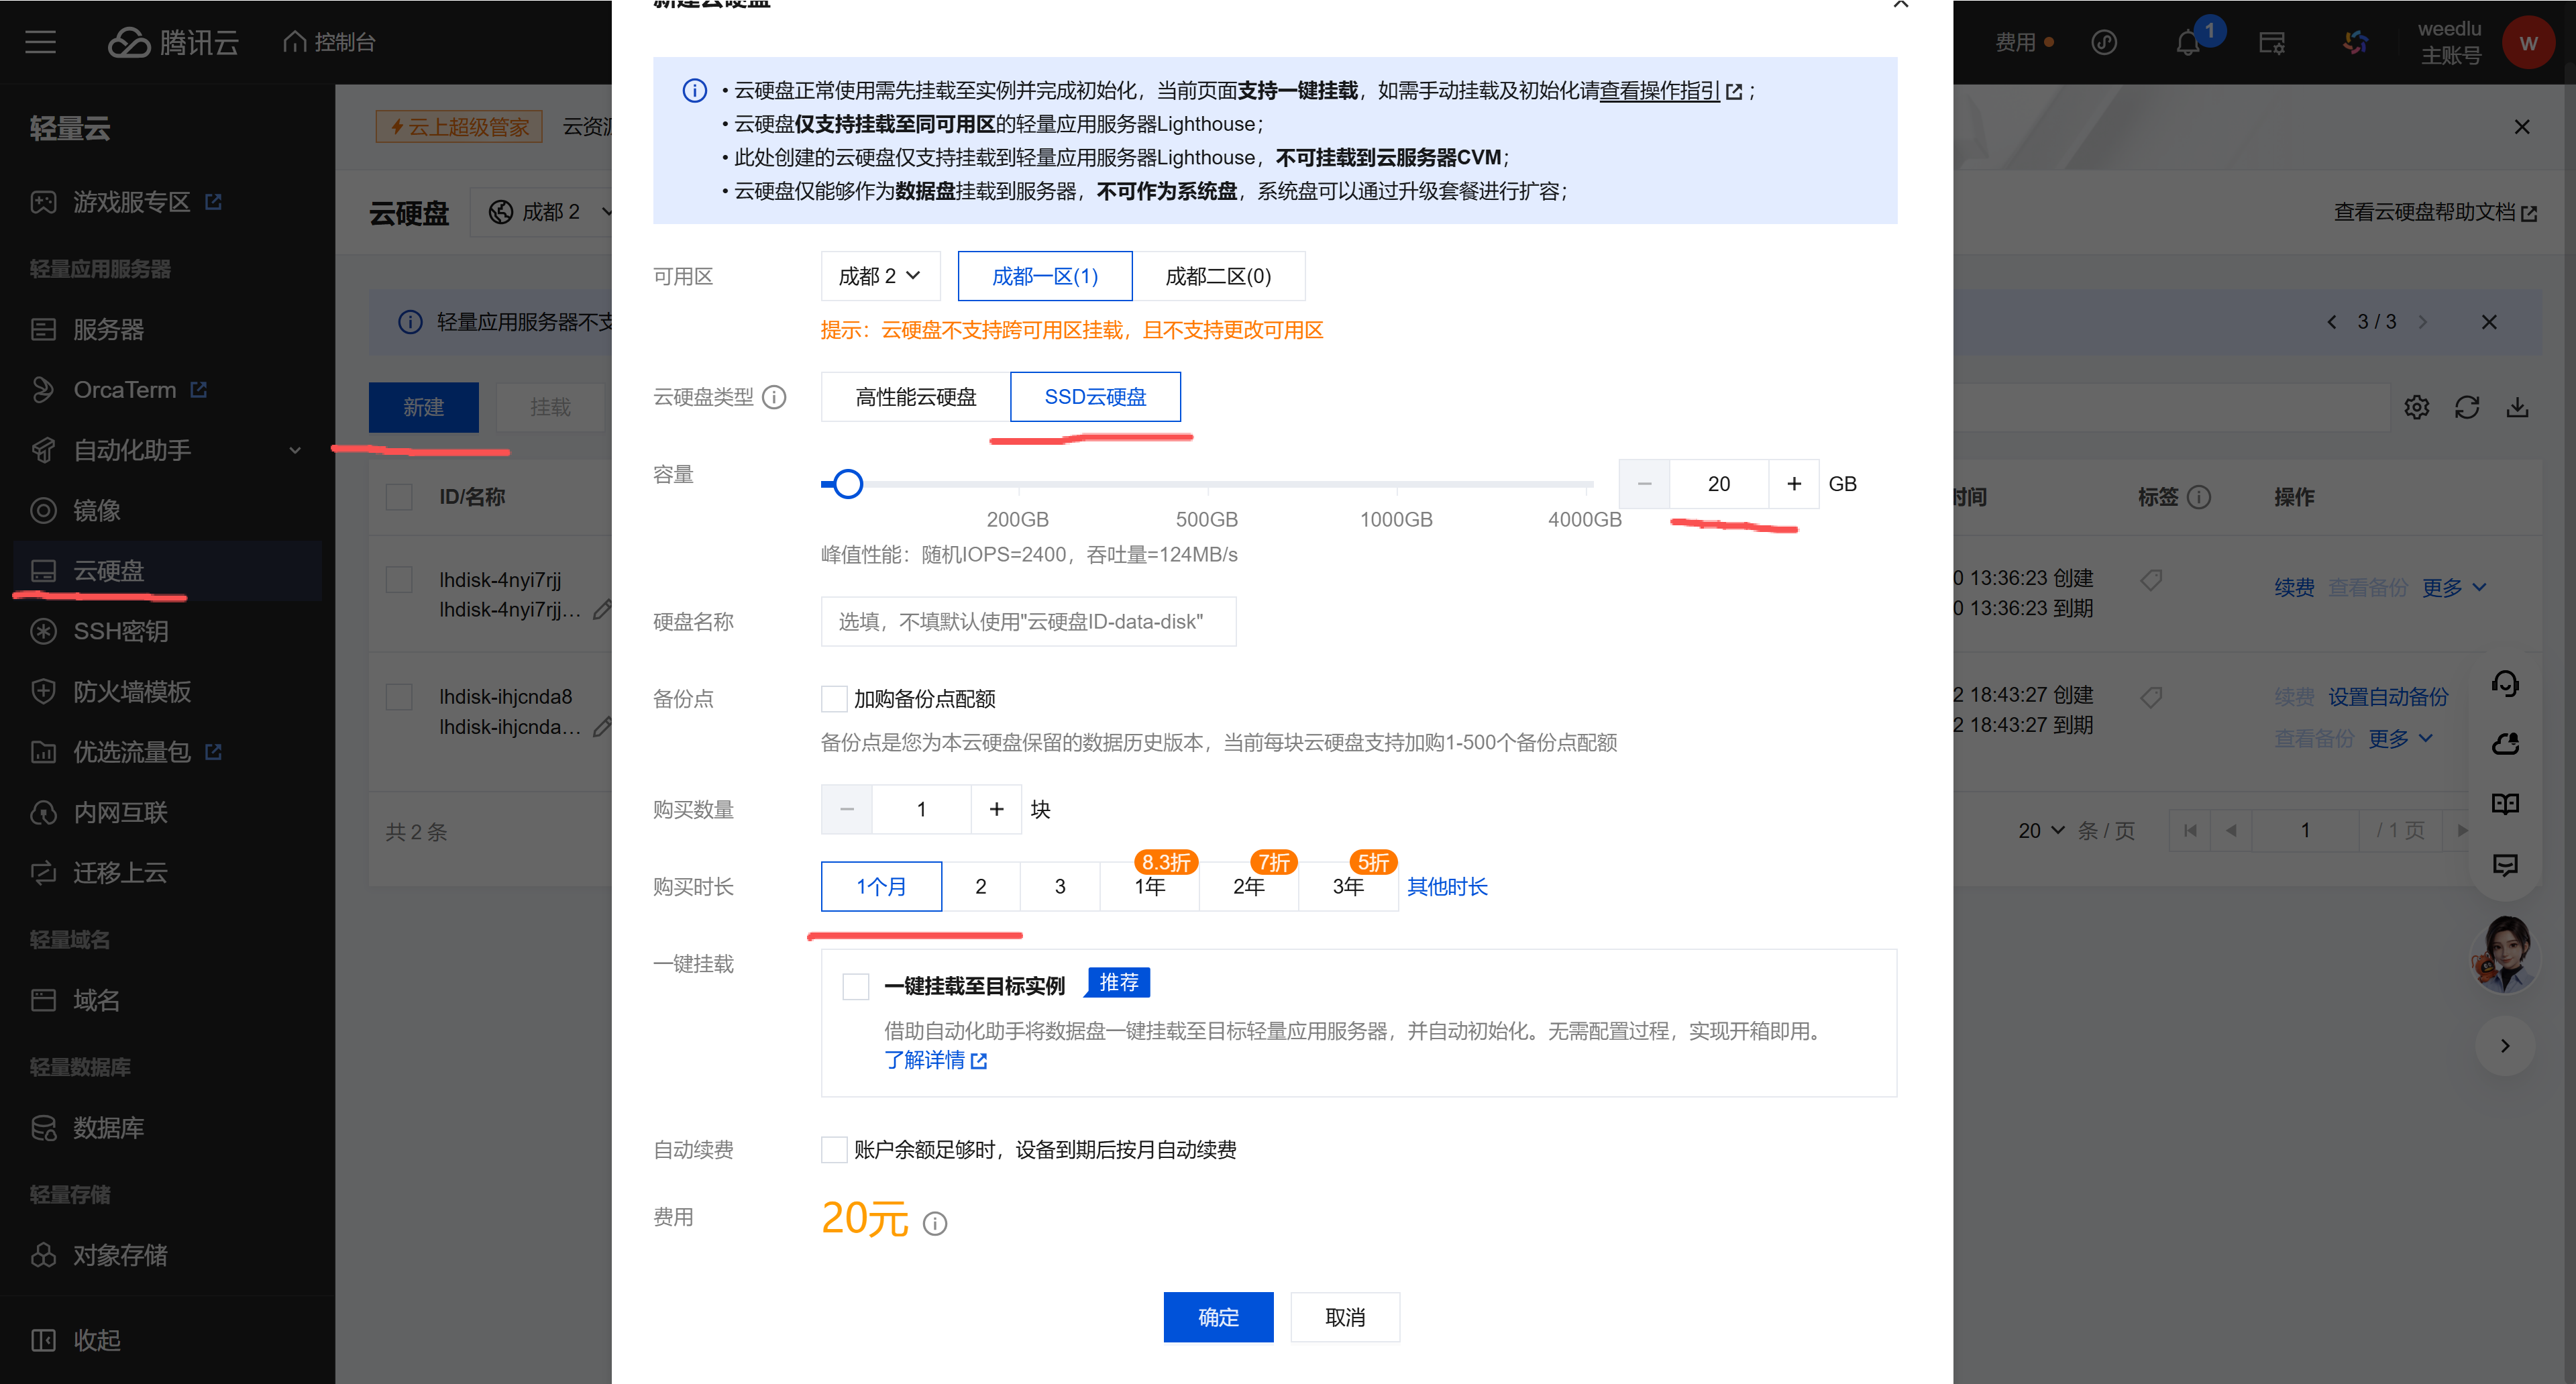
Task: Expand 更多 menu in first disk row
Action: click(2454, 588)
